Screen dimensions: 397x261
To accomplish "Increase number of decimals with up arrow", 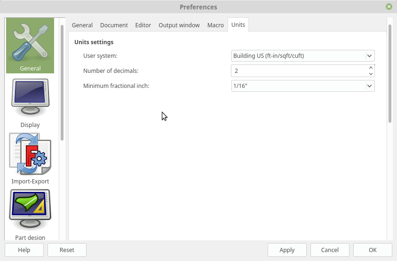I will pyautogui.click(x=371, y=68).
